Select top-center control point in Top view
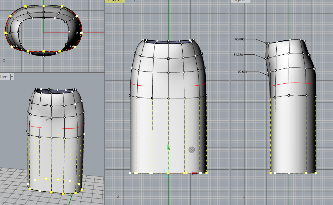 point(43,6)
